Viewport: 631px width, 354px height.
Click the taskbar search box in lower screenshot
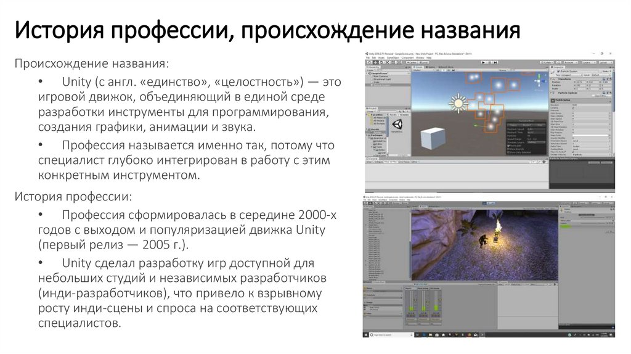(x=391, y=335)
